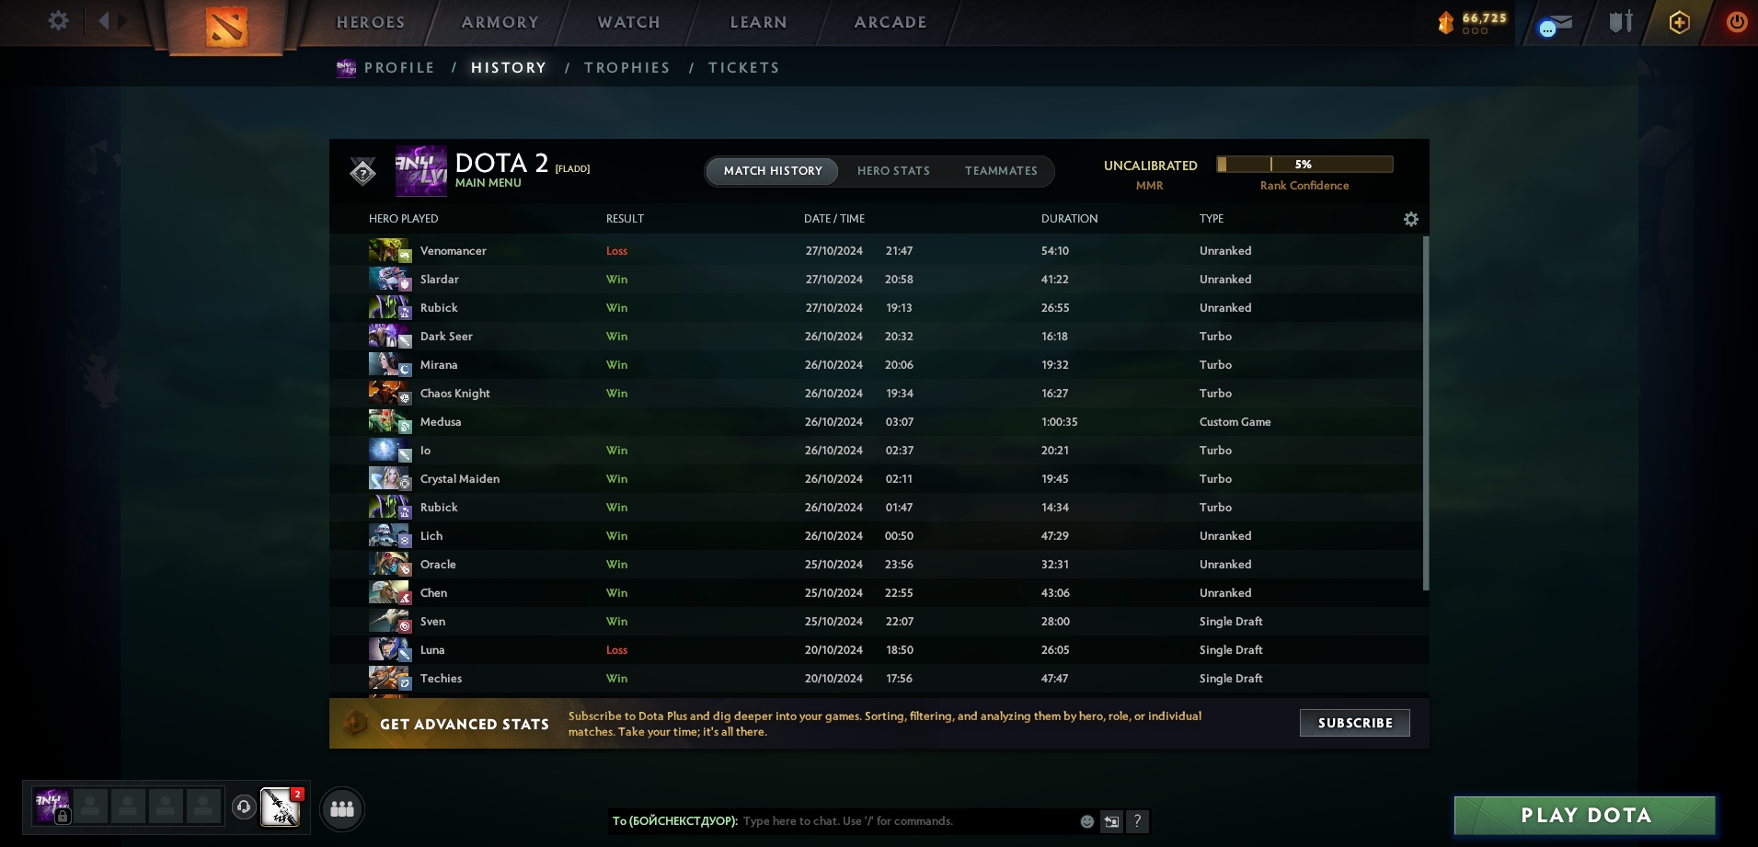This screenshot has width=1758, height=847.
Task: Click the Techies hero portrait
Action: (390, 679)
